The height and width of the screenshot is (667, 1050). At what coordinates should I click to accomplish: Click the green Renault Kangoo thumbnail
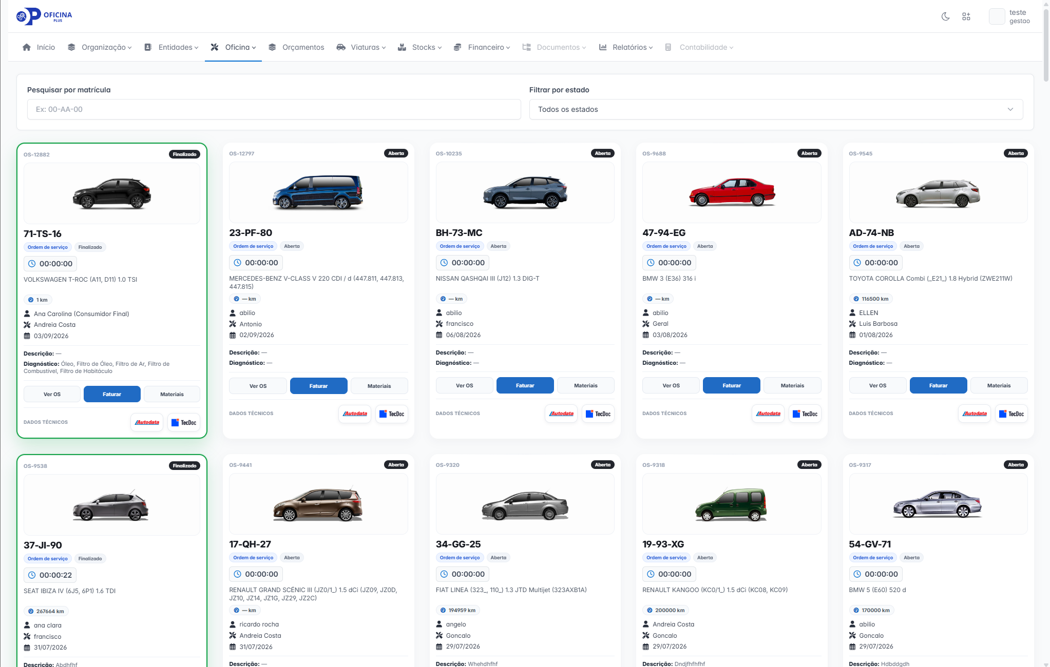coord(732,504)
